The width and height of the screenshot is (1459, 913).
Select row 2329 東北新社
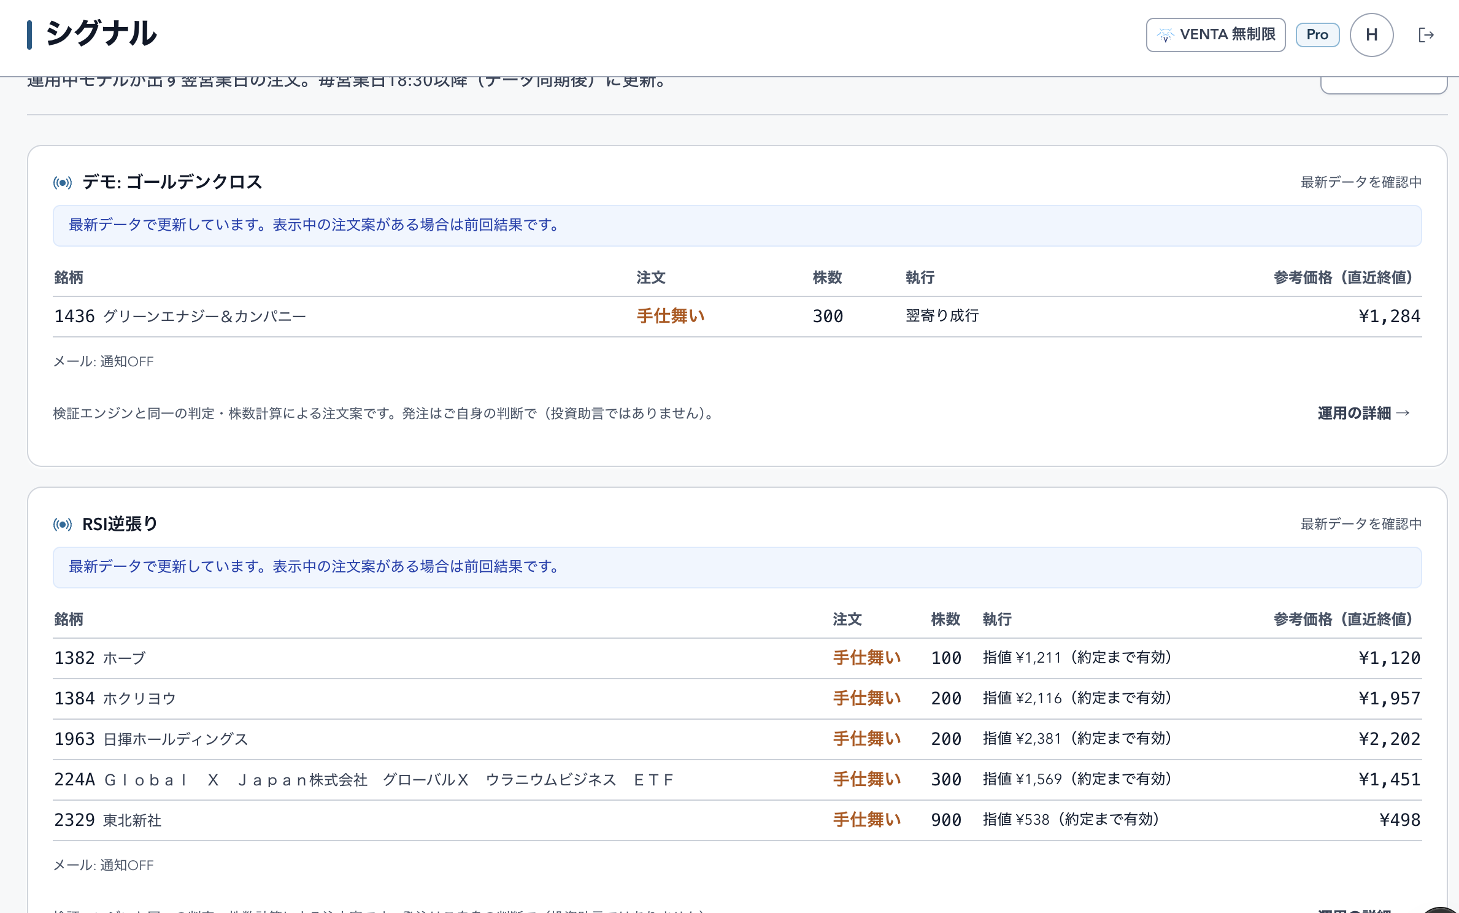tap(737, 820)
